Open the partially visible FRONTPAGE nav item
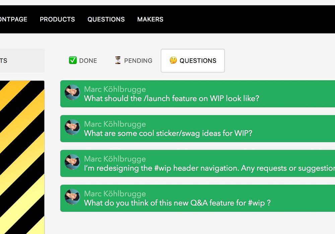This screenshot has width=335, height=234. tap(13, 19)
